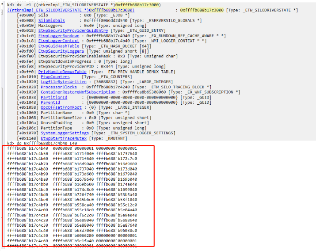Click memory value ffffb688`b726f740

73,194
